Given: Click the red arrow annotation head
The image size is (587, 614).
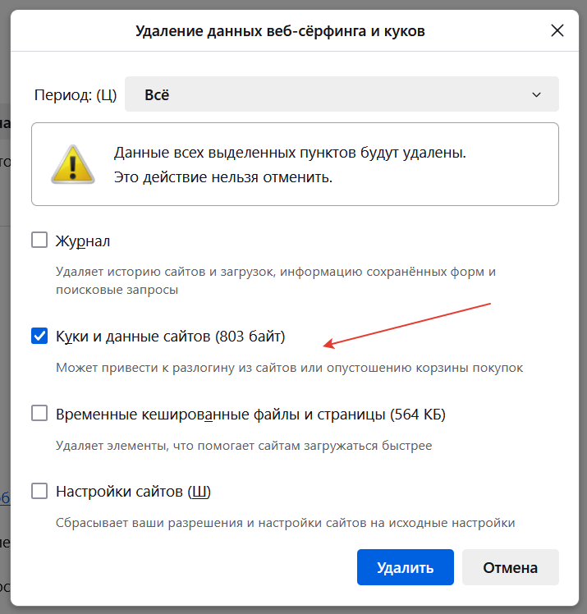Looking at the screenshot, I should (328, 344).
